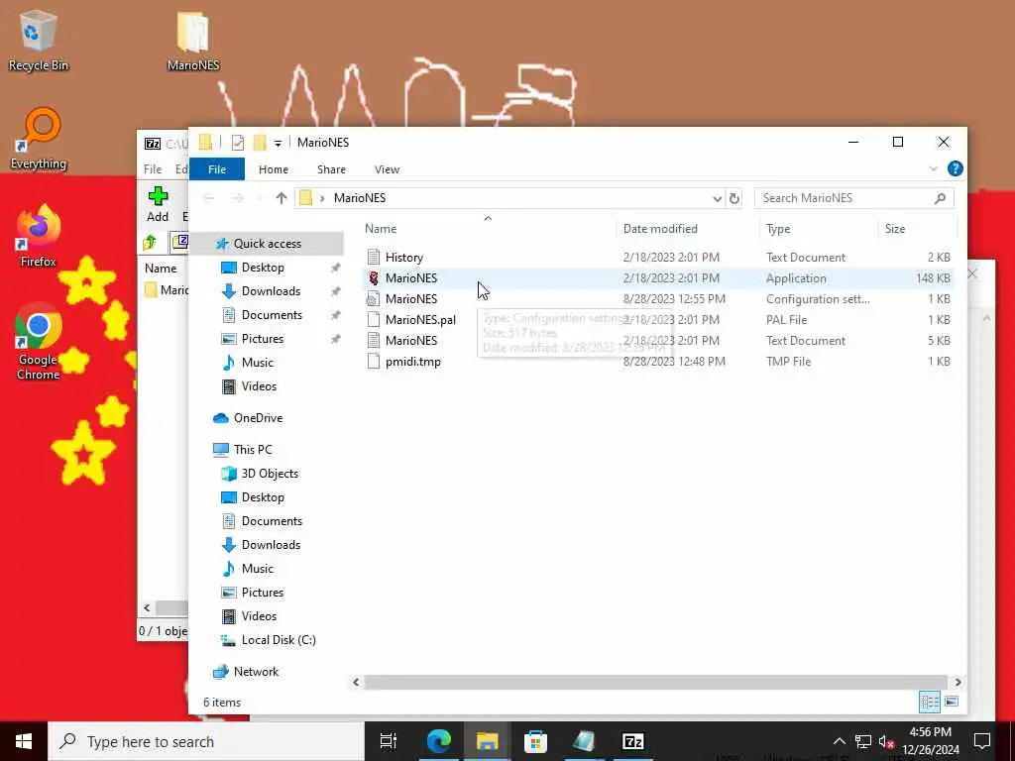The height and width of the screenshot is (761, 1015).
Task: Go up one folder level
Action: [x=281, y=198]
